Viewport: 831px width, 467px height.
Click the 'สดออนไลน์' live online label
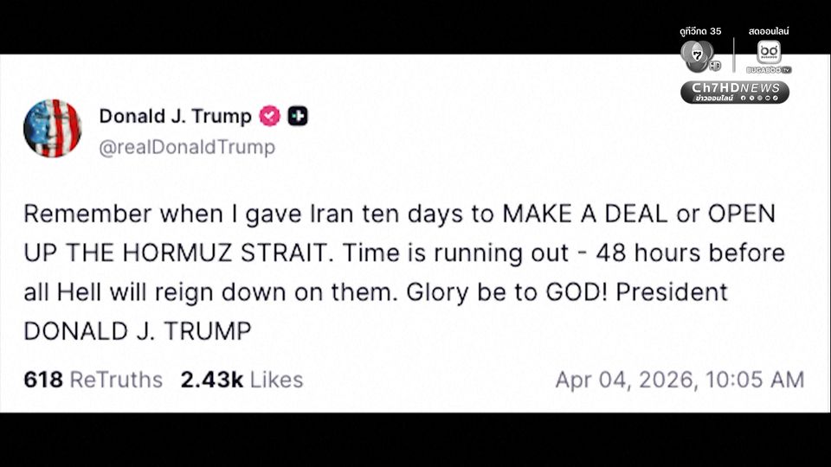770,31
